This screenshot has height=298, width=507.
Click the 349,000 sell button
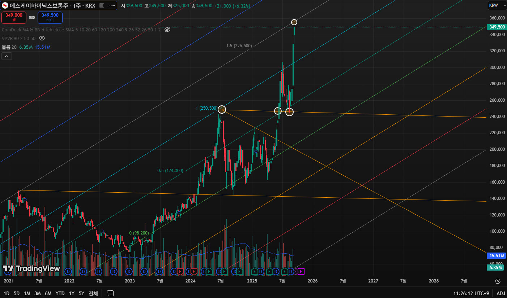pyautogui.click(x=14, y=17)
